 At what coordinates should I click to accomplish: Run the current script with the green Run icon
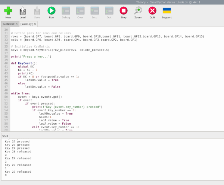coord(52,11)
